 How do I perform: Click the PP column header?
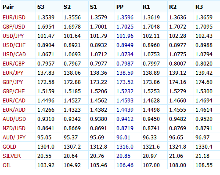click(x=120, y=7)
